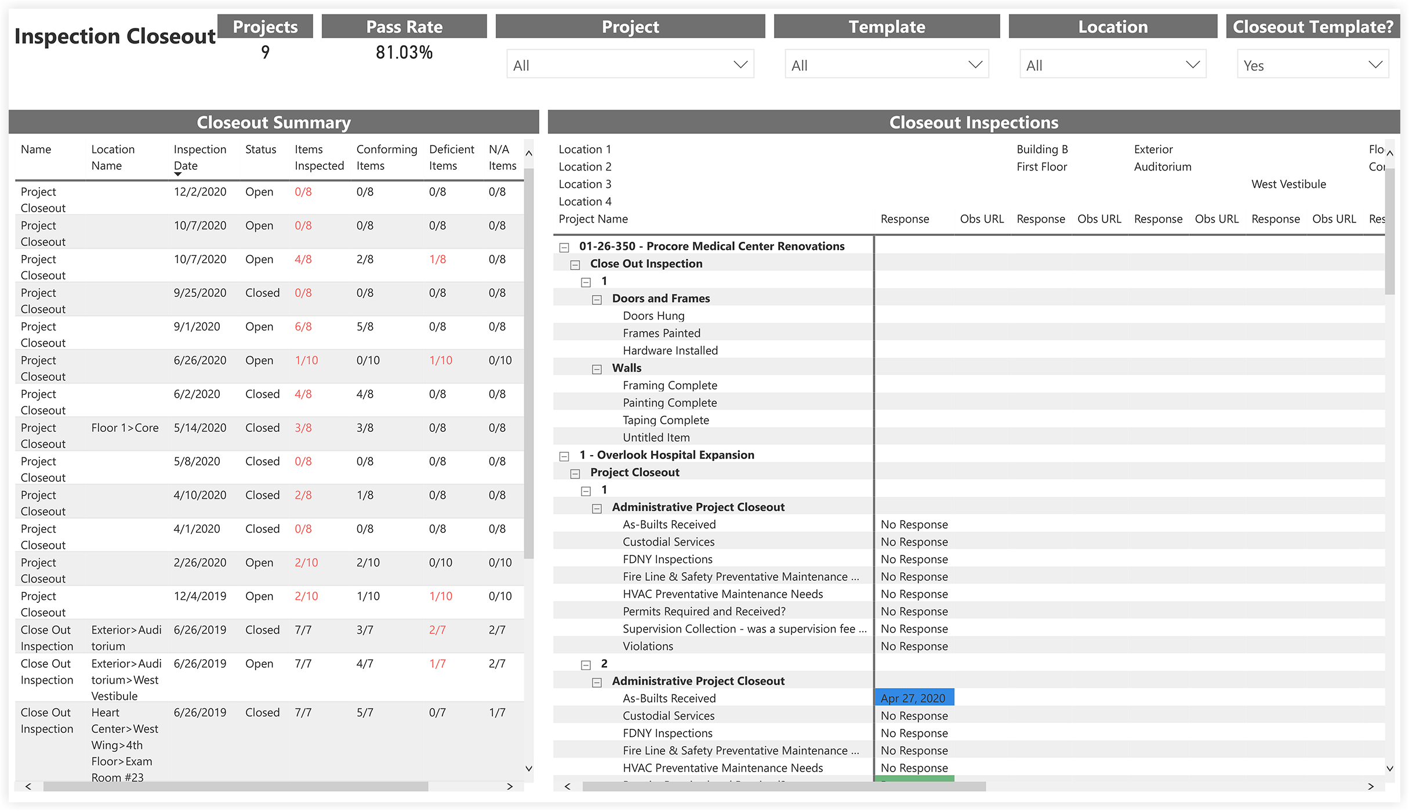The width and height of the screenshot is (1409, 811).
Task: Click deficient 1/8 on the 10/7/2020 row
Action: (437, 259)
